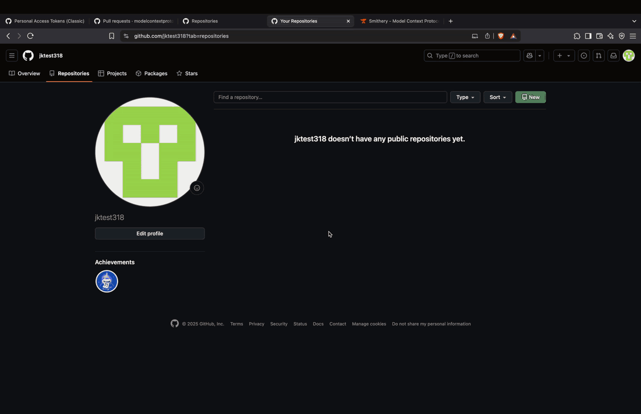Open the notifications inbox icon

613,55
